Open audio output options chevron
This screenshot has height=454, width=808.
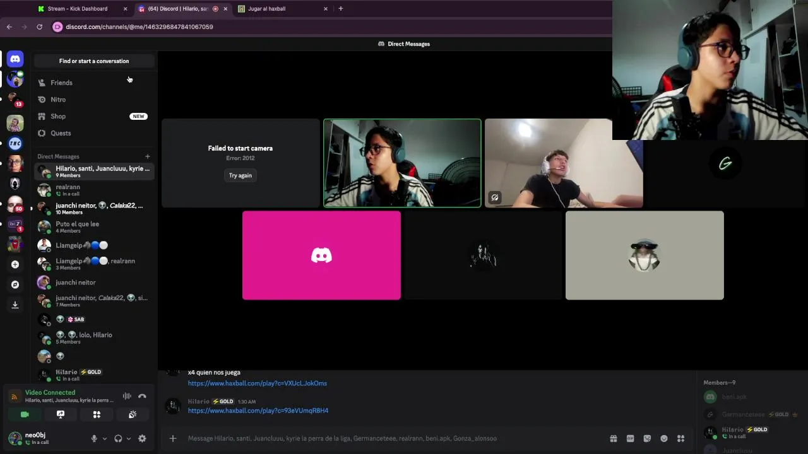[x=129, y=438]
